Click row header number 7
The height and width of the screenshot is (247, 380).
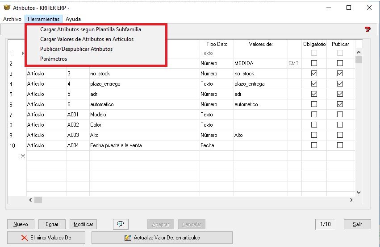[x=11, y=115]
